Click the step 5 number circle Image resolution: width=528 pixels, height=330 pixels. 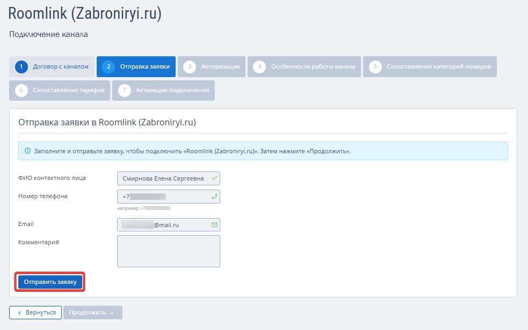pos(375,67)
